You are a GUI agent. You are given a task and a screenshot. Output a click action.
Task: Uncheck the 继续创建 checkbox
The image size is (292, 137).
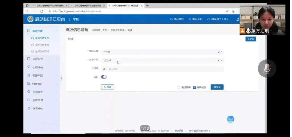tap(194, 87)
